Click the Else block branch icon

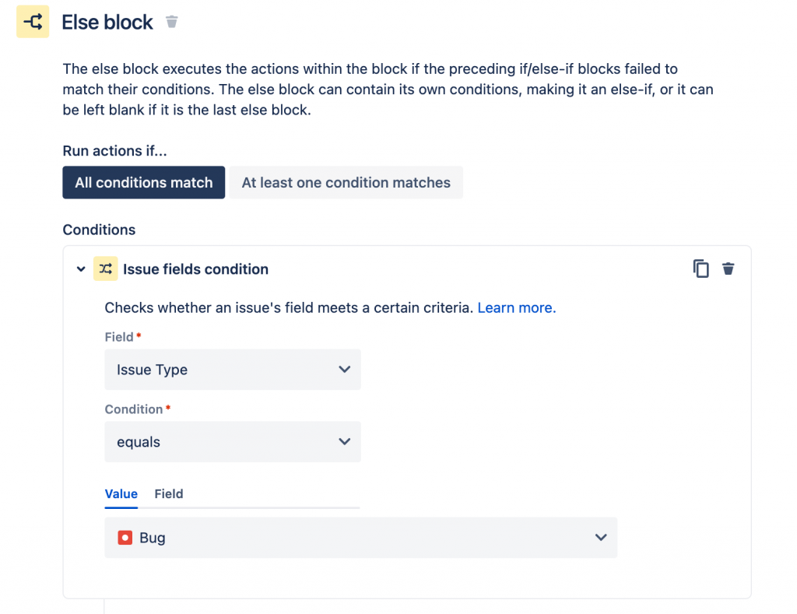click(33, 22)
